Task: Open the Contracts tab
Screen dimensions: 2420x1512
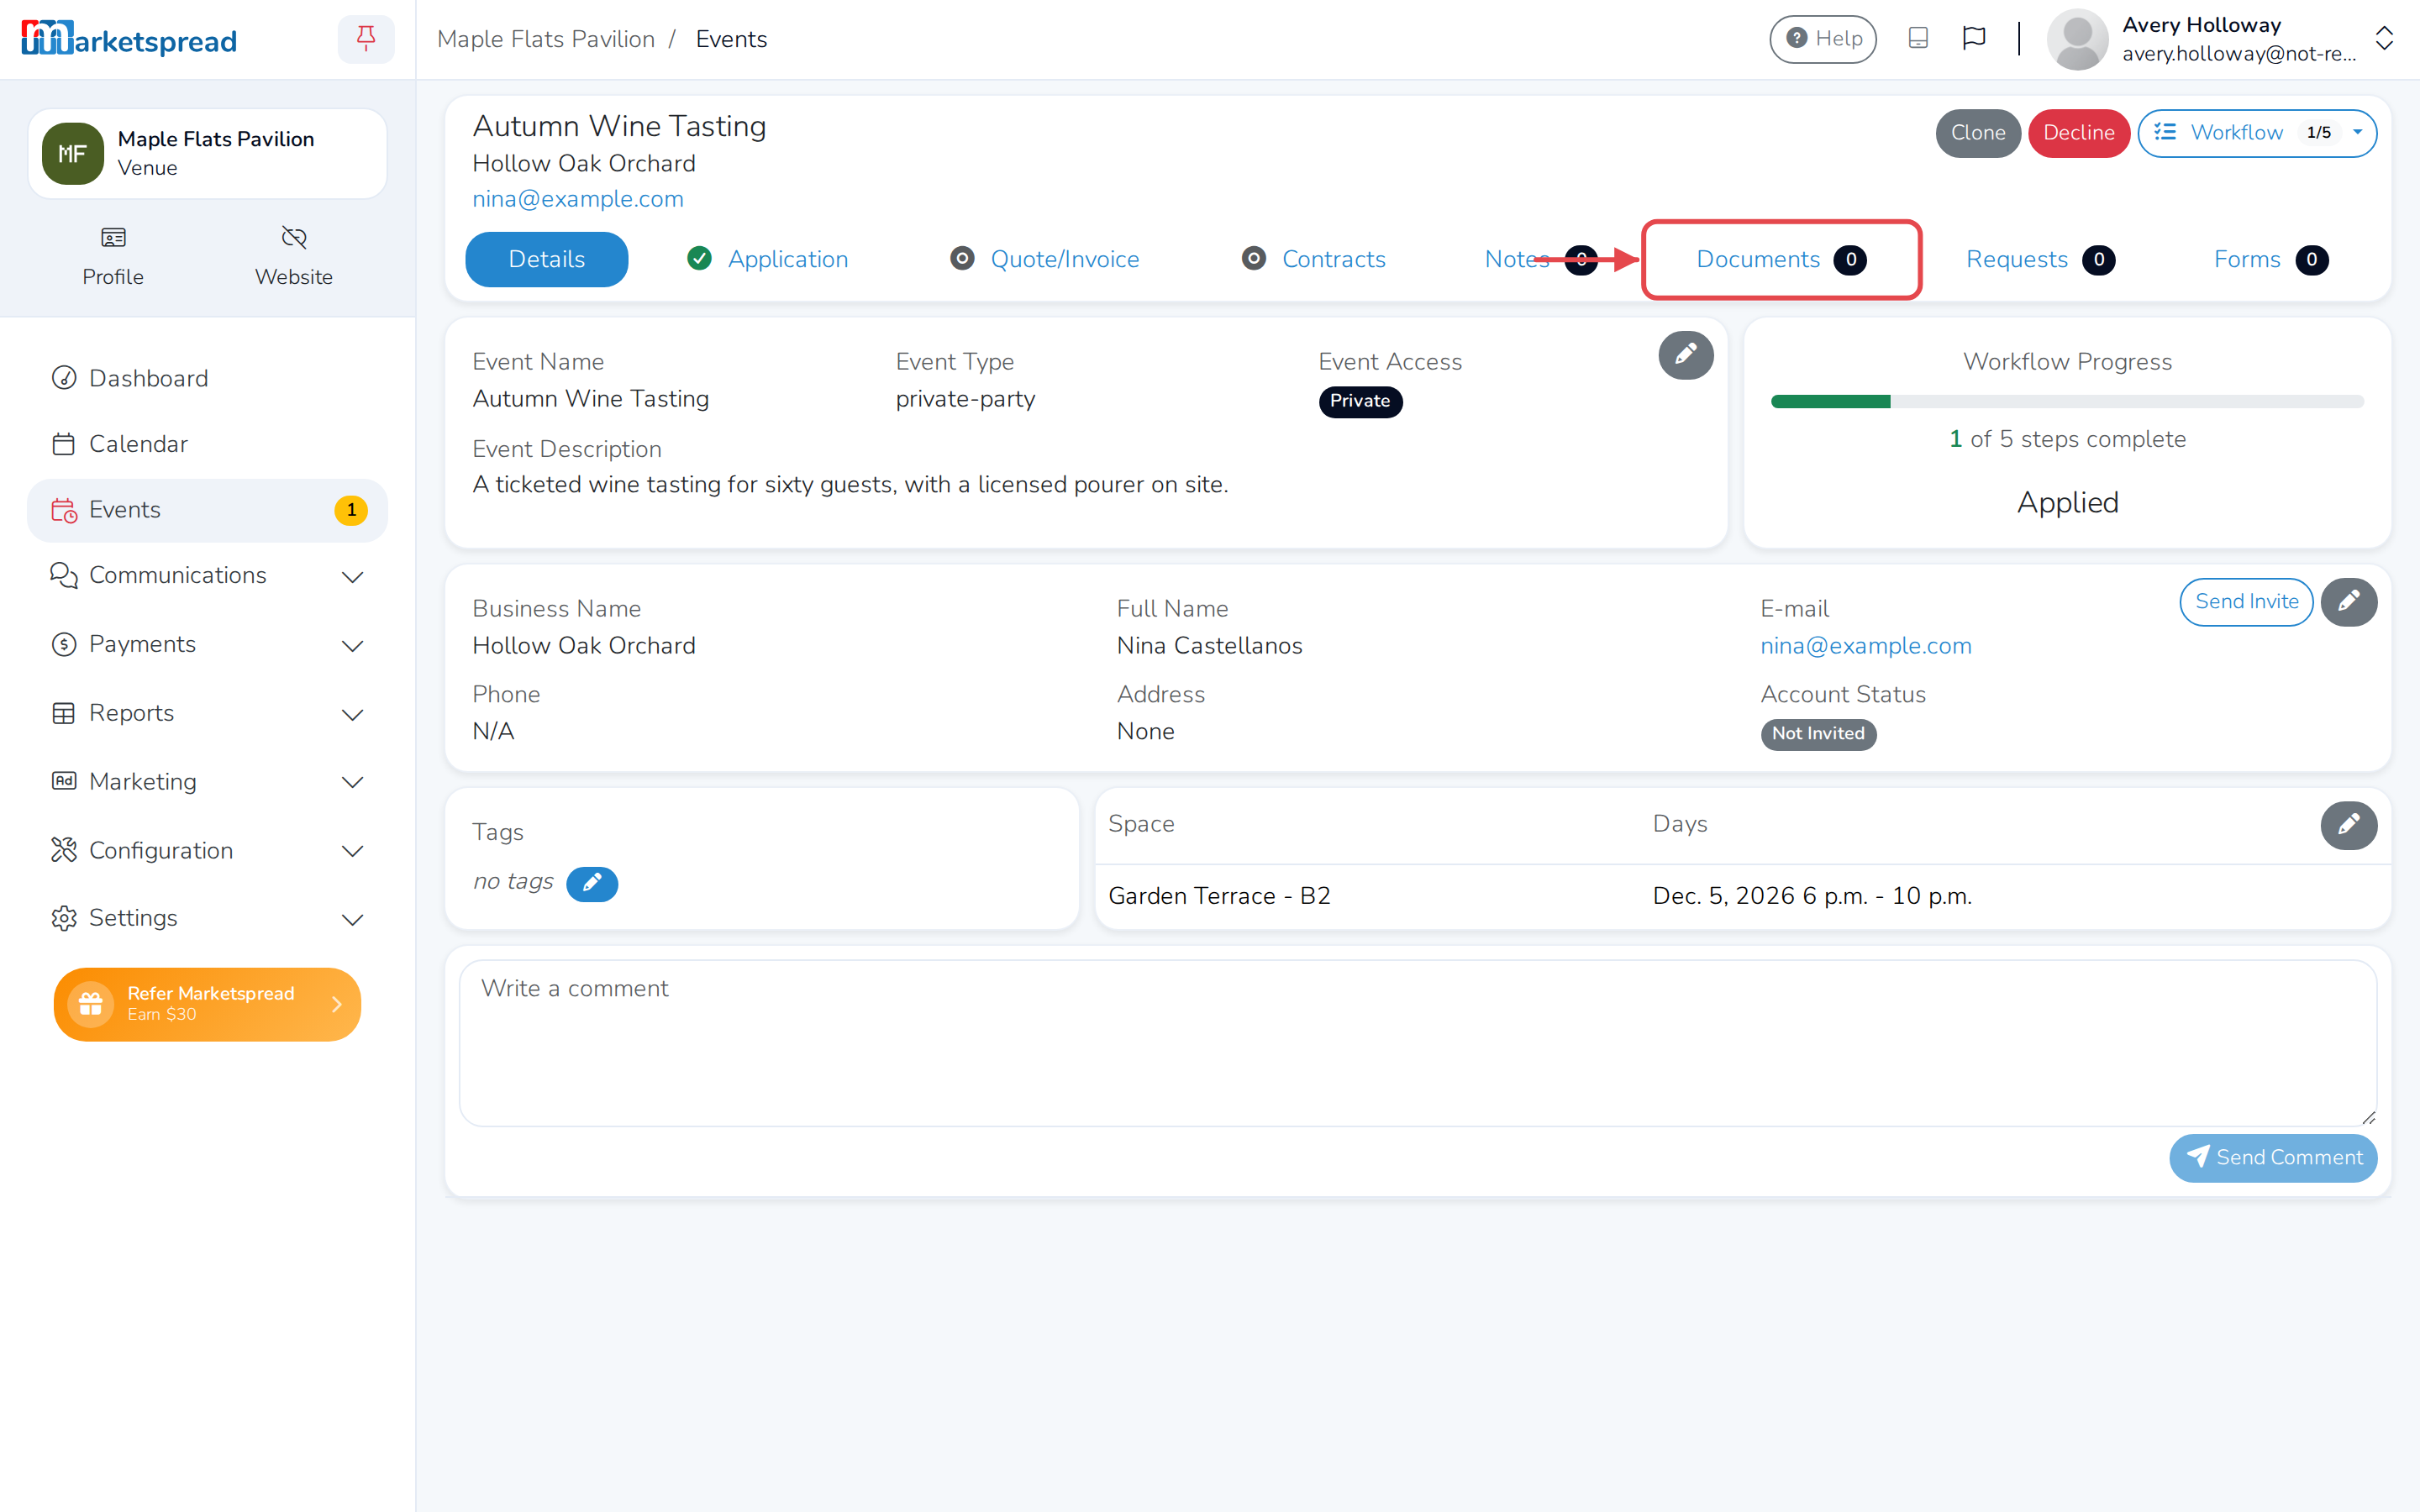Action: pos(1314,259)
